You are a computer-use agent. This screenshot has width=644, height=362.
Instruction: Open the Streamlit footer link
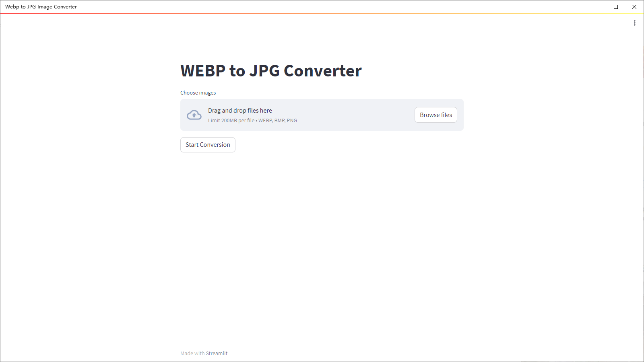tap(217, 353)
